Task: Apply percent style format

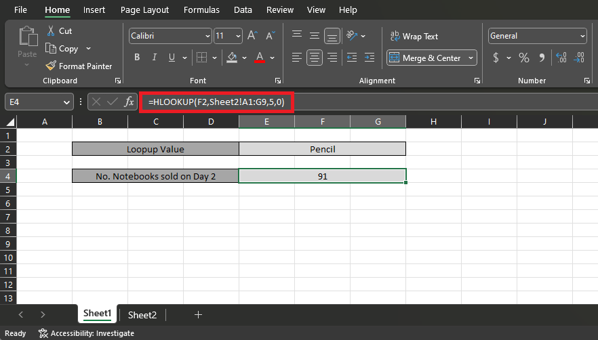Action: [x=524, y=58]
